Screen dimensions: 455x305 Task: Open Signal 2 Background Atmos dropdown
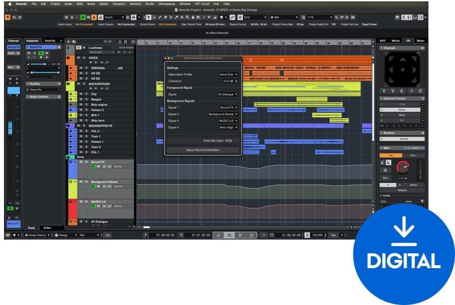tap(223, 114)
